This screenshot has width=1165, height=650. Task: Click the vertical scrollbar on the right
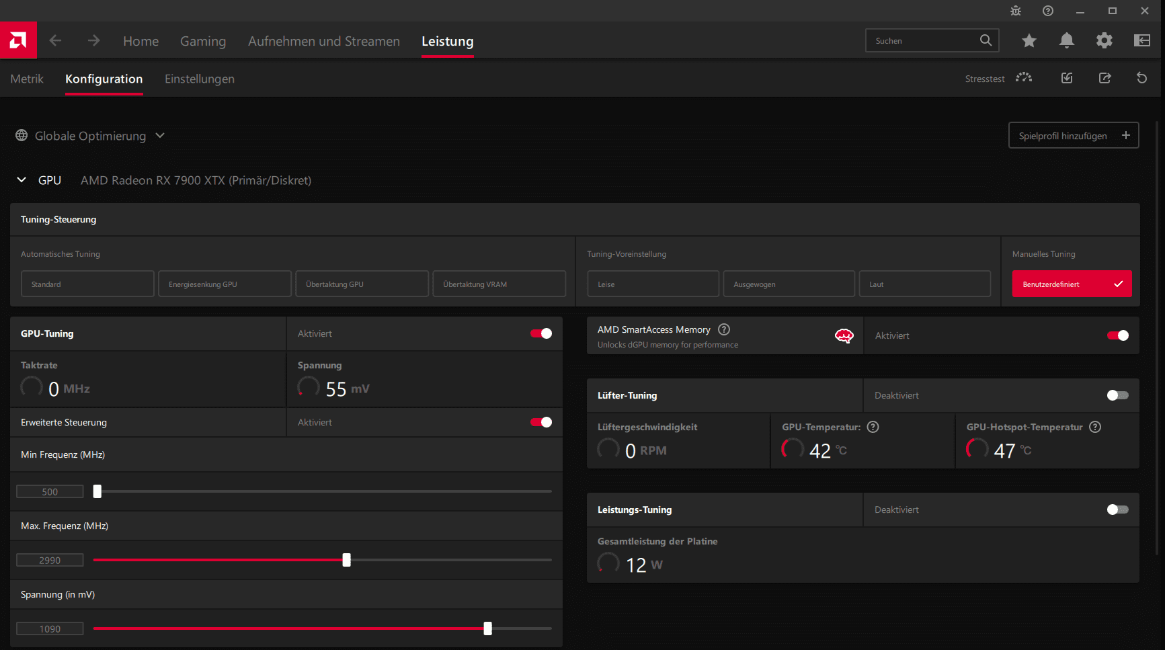[1157, 337]
